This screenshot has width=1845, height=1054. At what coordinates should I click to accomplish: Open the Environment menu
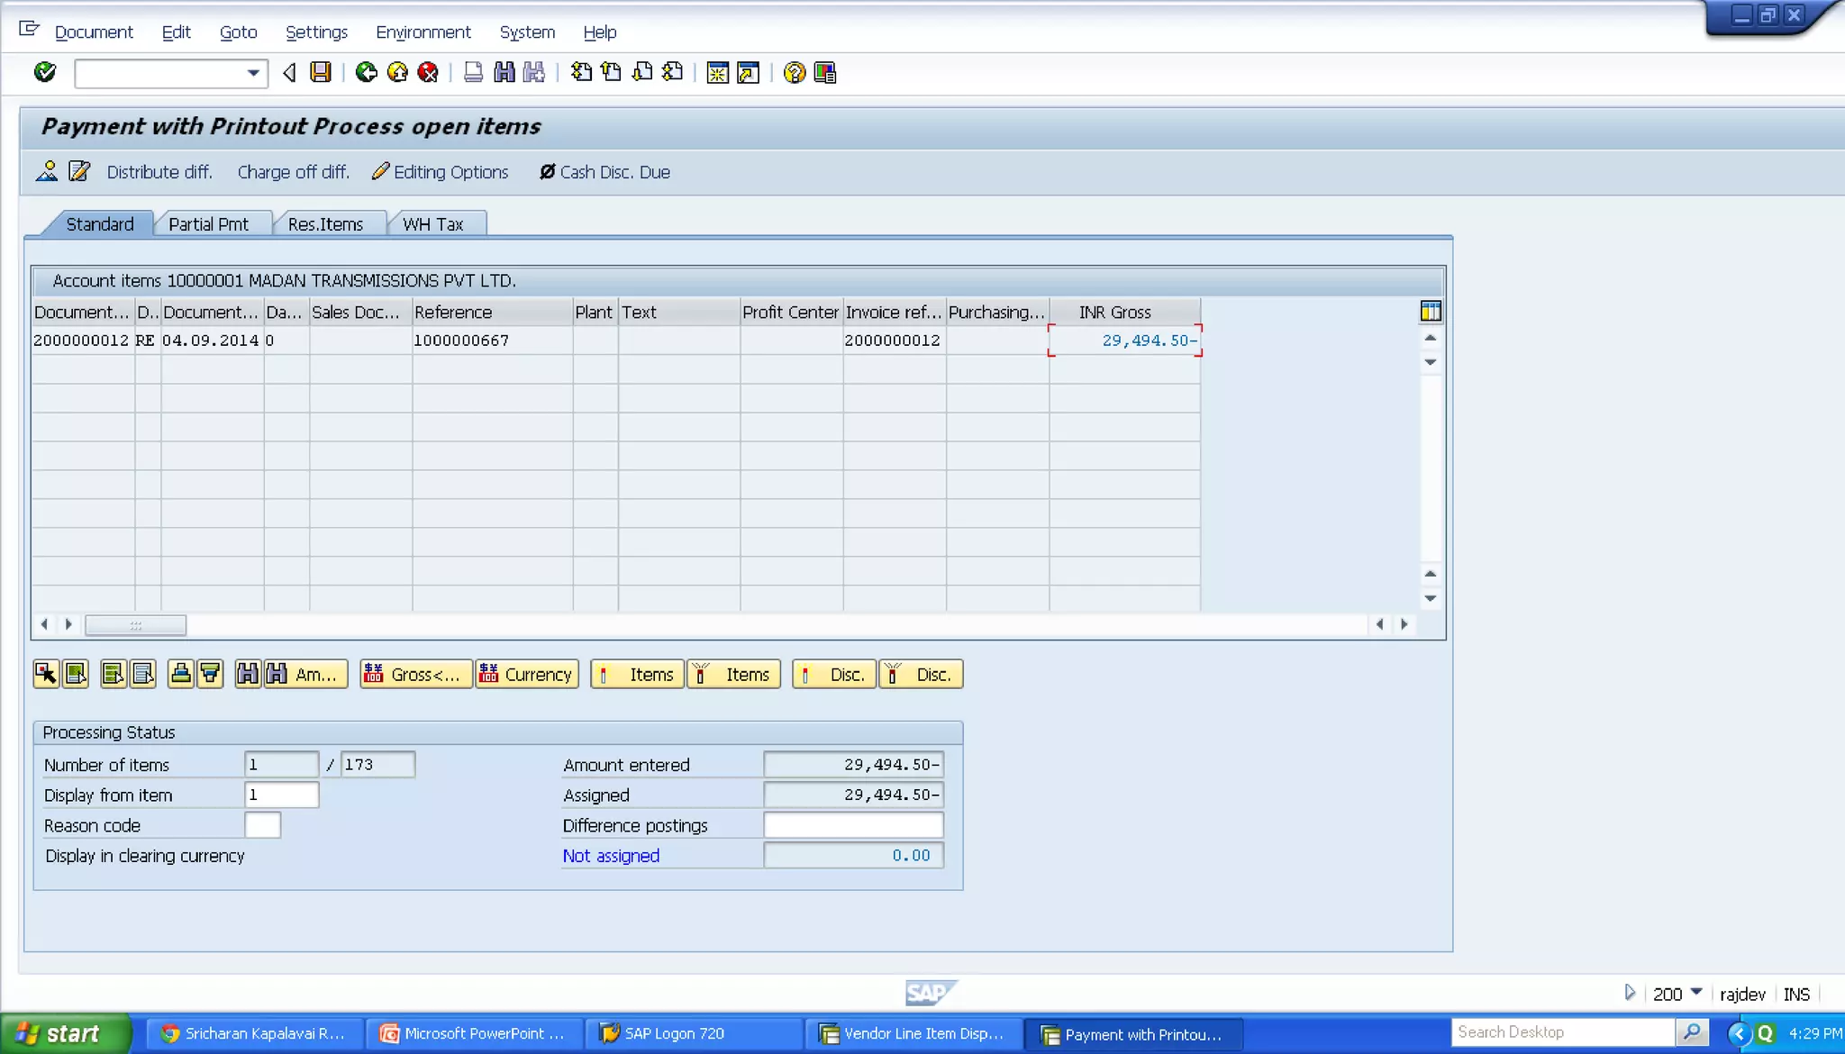coord(423,32)
